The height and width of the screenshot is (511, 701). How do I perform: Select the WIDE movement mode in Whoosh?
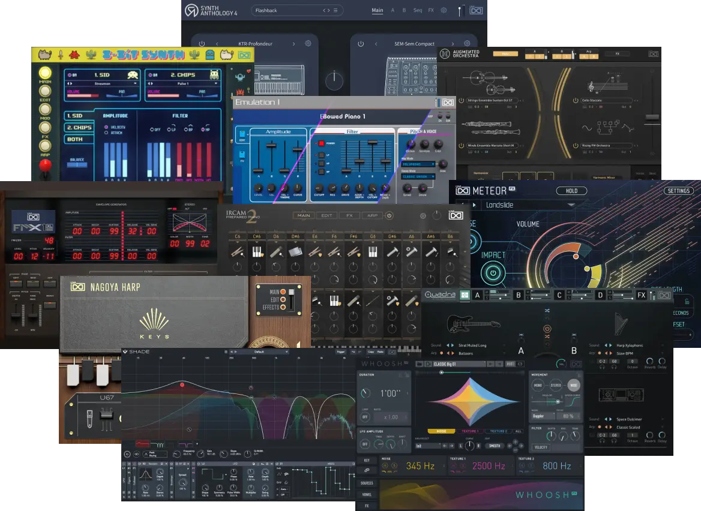[574, 385]
